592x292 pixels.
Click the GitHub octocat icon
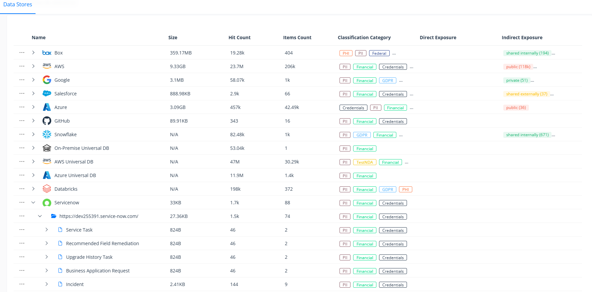click(47, 121)
